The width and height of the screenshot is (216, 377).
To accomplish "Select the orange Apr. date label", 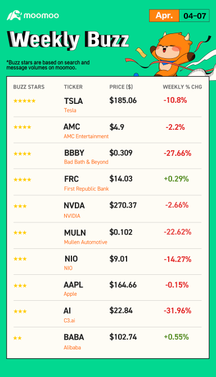I will [164, 16].
